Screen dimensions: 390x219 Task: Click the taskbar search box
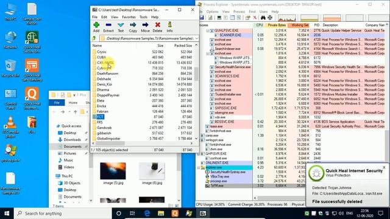point(63,214)
